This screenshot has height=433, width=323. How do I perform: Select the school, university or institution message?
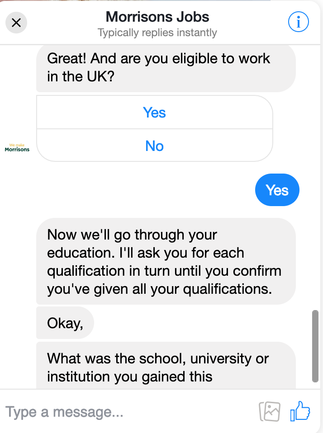[x=166, y=366]
